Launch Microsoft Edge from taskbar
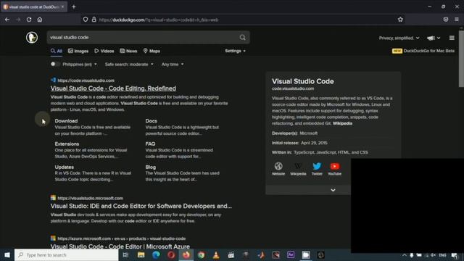Image resolution: width=464 pixels, height=261 pixels. click(x=156, y=254)
